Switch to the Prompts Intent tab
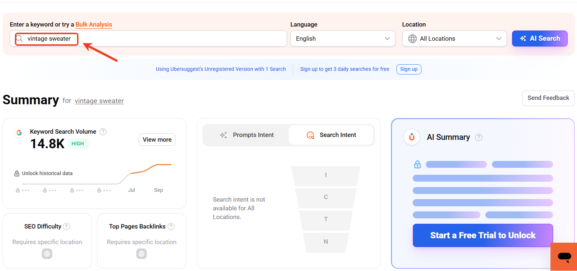577x271 pixels. [x=246, y=135]
